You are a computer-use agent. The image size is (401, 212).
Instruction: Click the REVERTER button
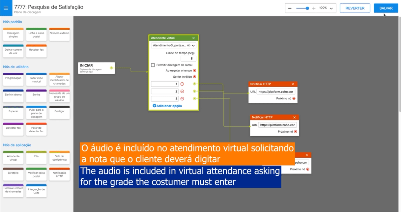(x=355, y=8)
